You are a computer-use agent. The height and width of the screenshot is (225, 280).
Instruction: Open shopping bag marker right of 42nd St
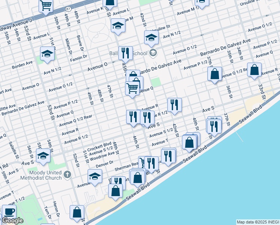tap(189, 144)
